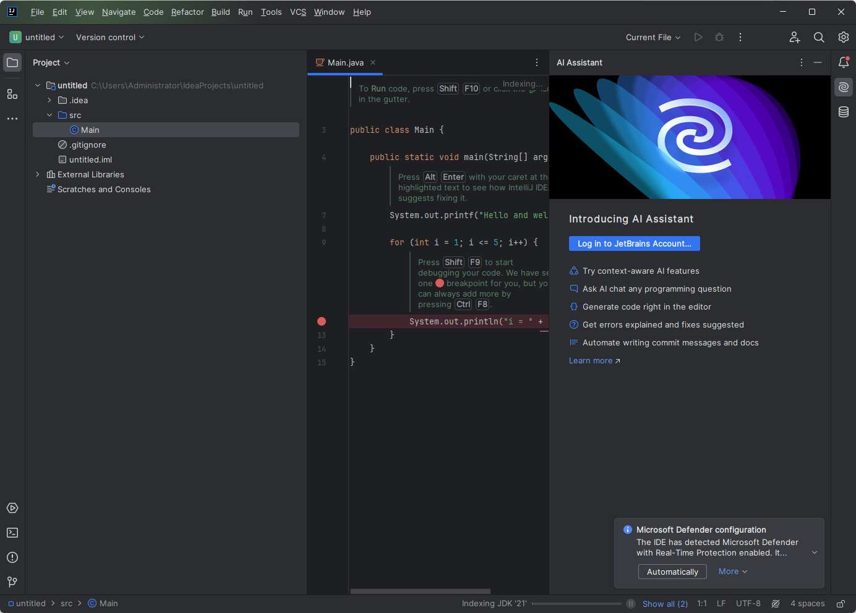Click the indexing progress bar
This screenshot has width=856, height=613.
point(577,604)
